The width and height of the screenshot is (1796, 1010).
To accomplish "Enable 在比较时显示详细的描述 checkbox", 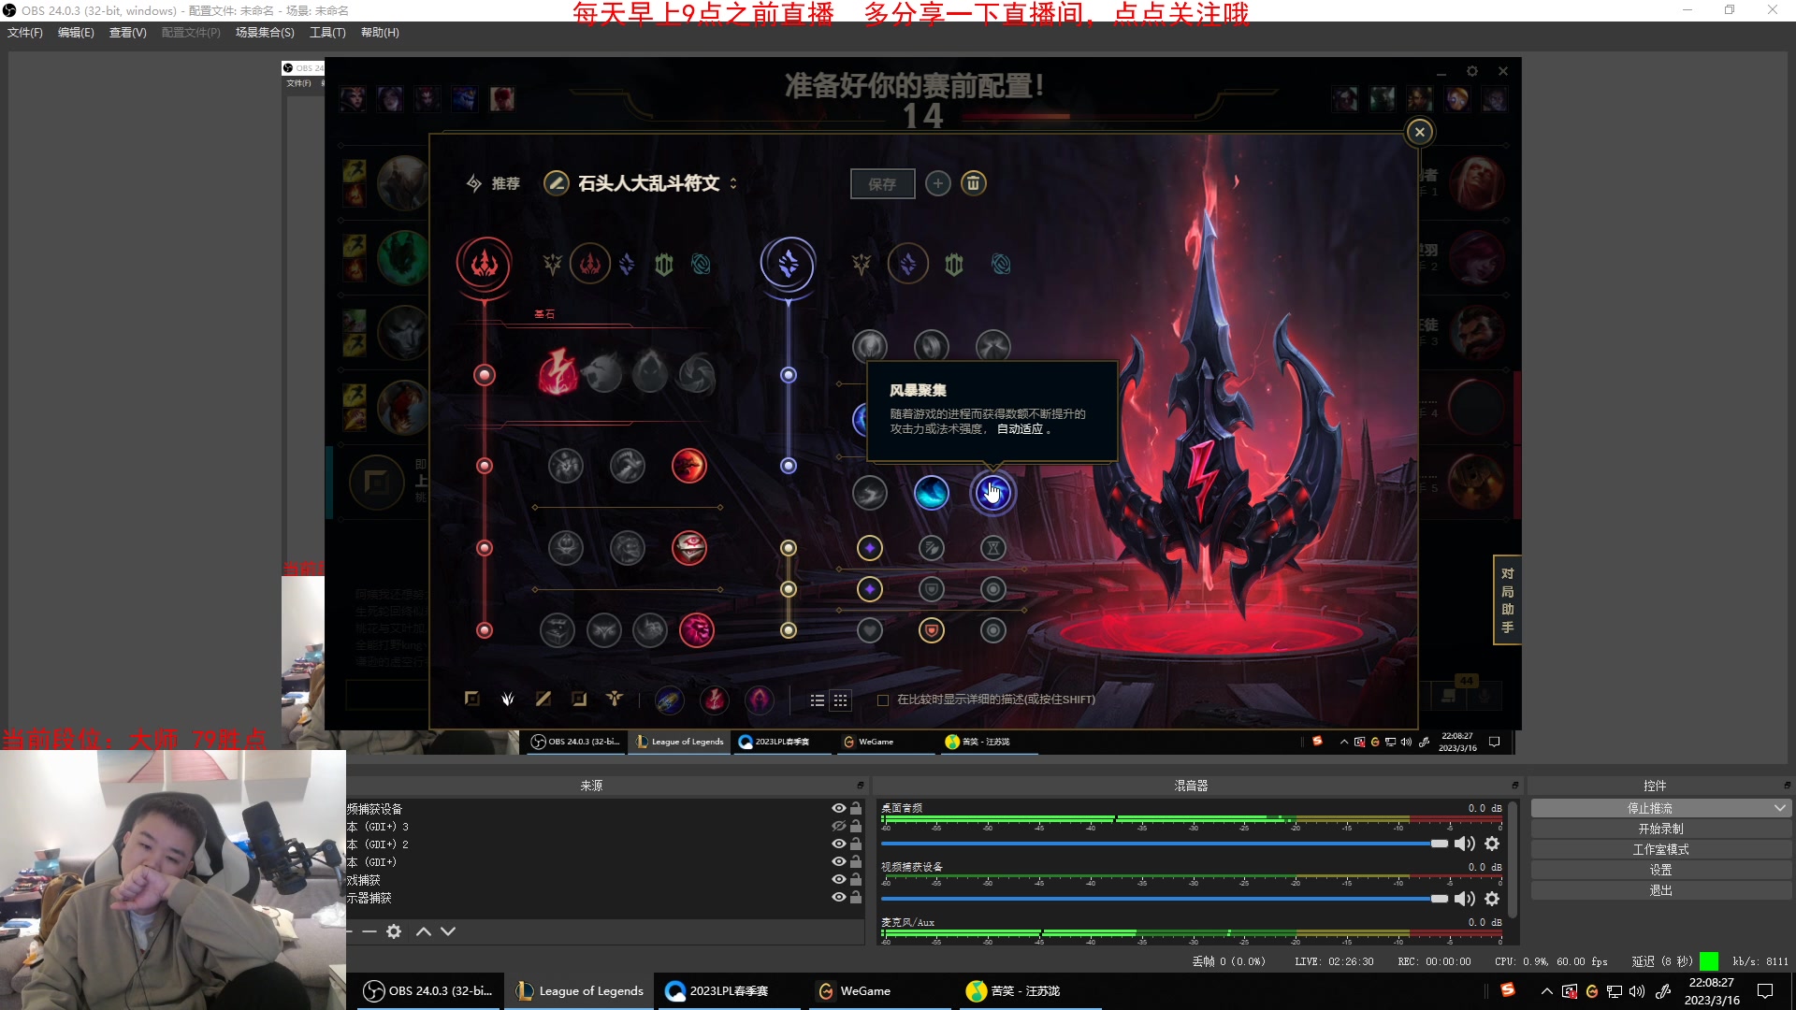I will (x=883, y=700).
